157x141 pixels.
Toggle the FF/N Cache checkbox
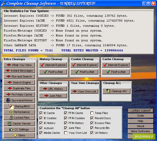[x=66, y=113]
